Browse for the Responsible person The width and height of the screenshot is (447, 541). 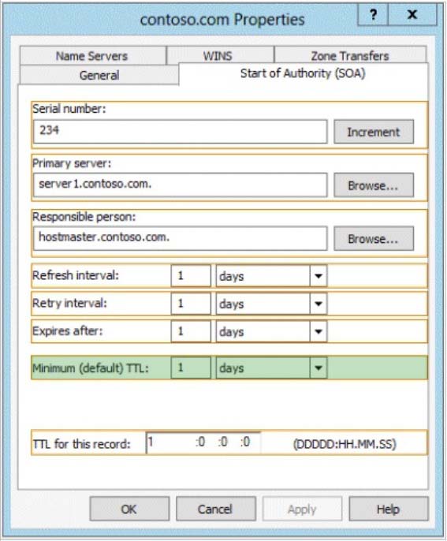(374, 239)
